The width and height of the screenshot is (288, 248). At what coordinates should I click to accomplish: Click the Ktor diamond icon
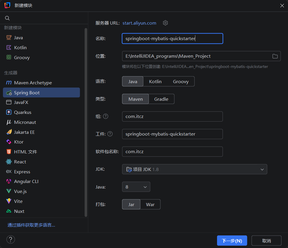pos(9,142)
